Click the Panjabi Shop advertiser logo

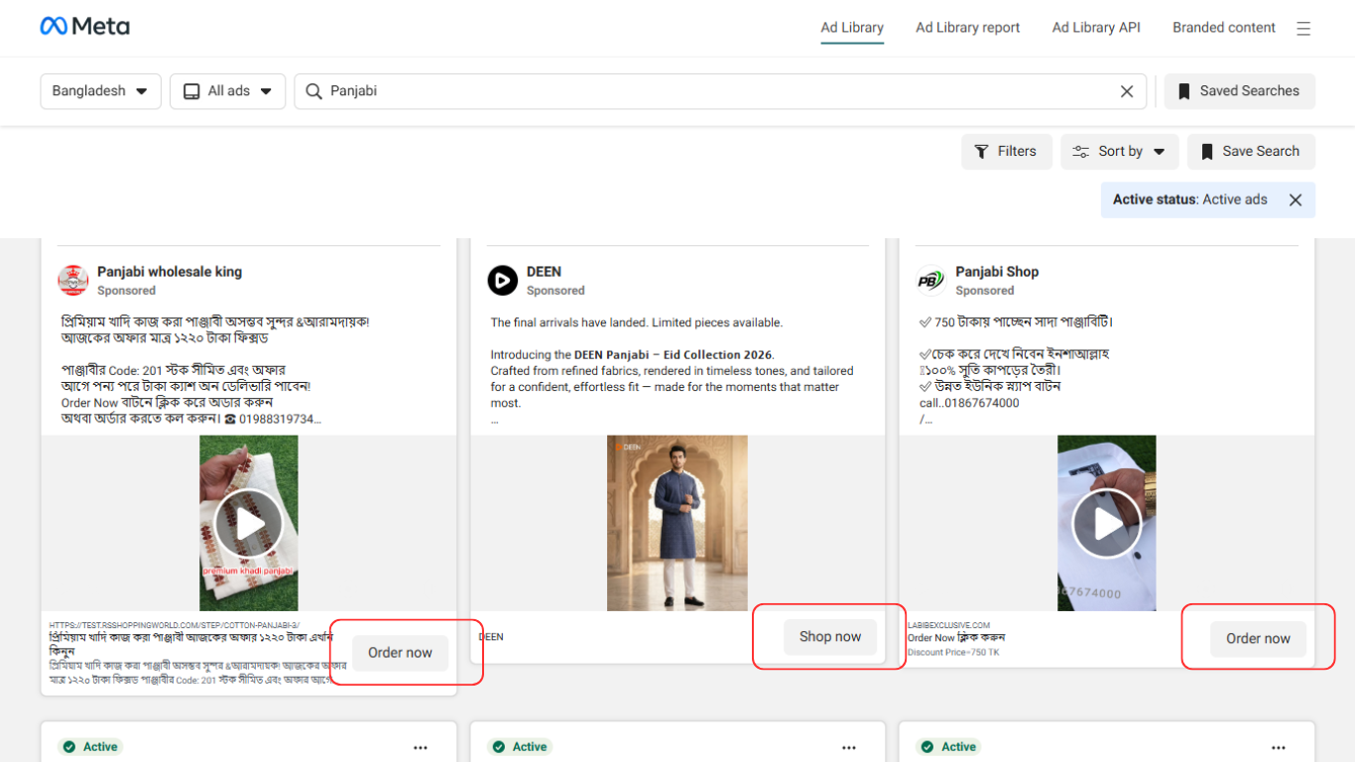click(x=931, y=281)
